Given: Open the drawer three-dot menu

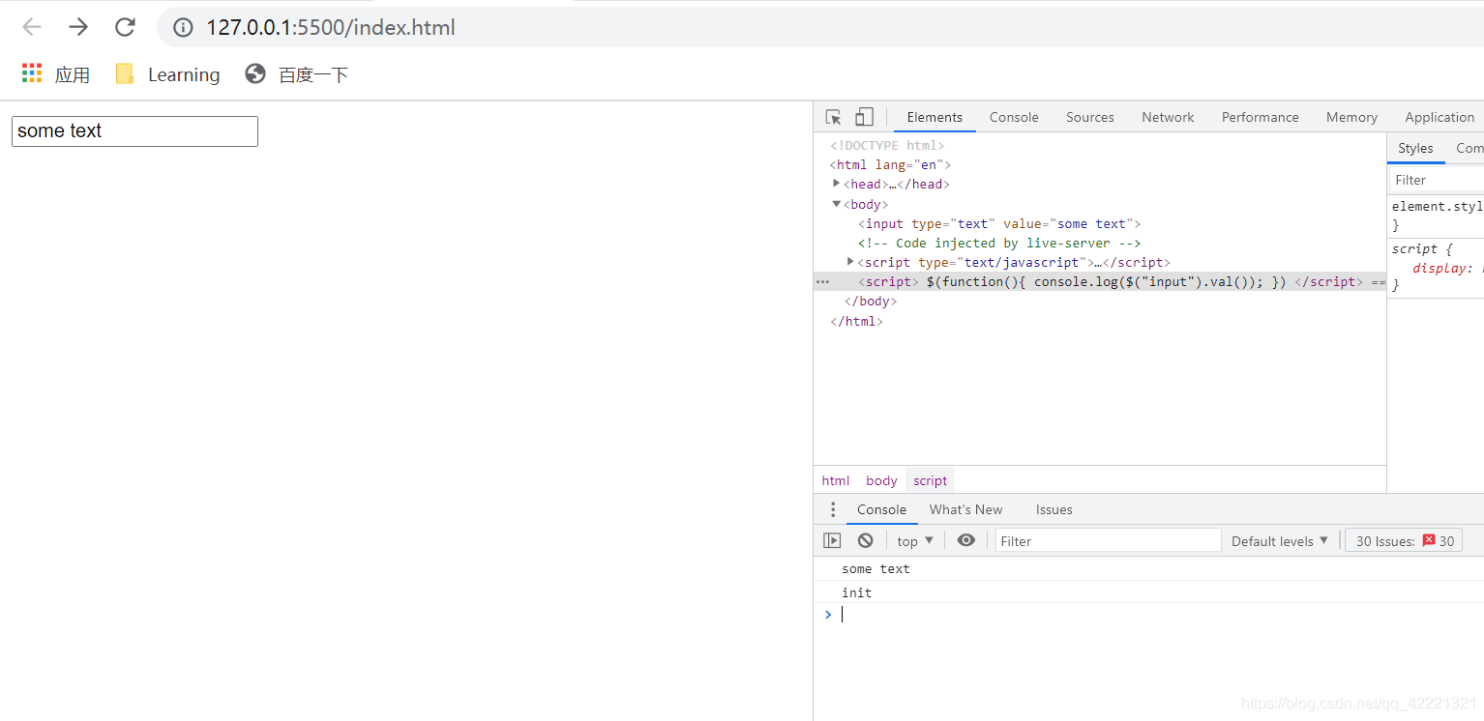Looking at the screenshot, I should [x=833, y=509].
